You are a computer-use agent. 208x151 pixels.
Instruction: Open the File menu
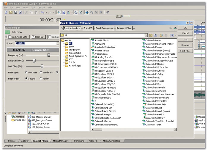pos(6,7)
